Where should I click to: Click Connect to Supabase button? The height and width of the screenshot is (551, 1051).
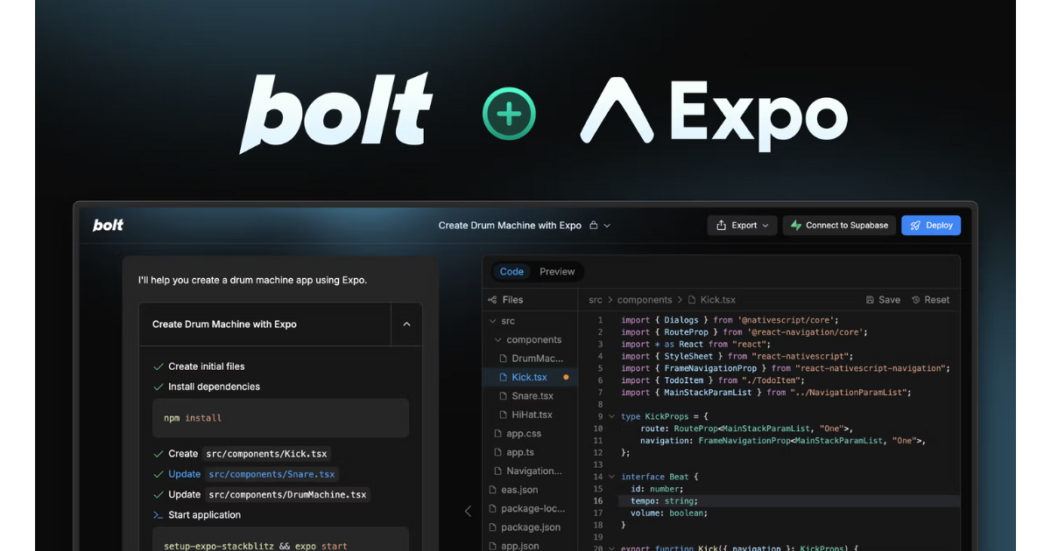pyautogui.click(x=839, y=226)
